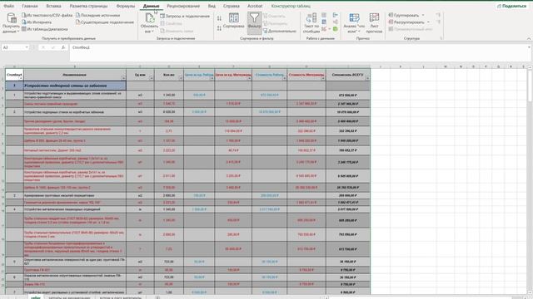
Task: Click the formula bar input
Action: click(x=299, y=52)
